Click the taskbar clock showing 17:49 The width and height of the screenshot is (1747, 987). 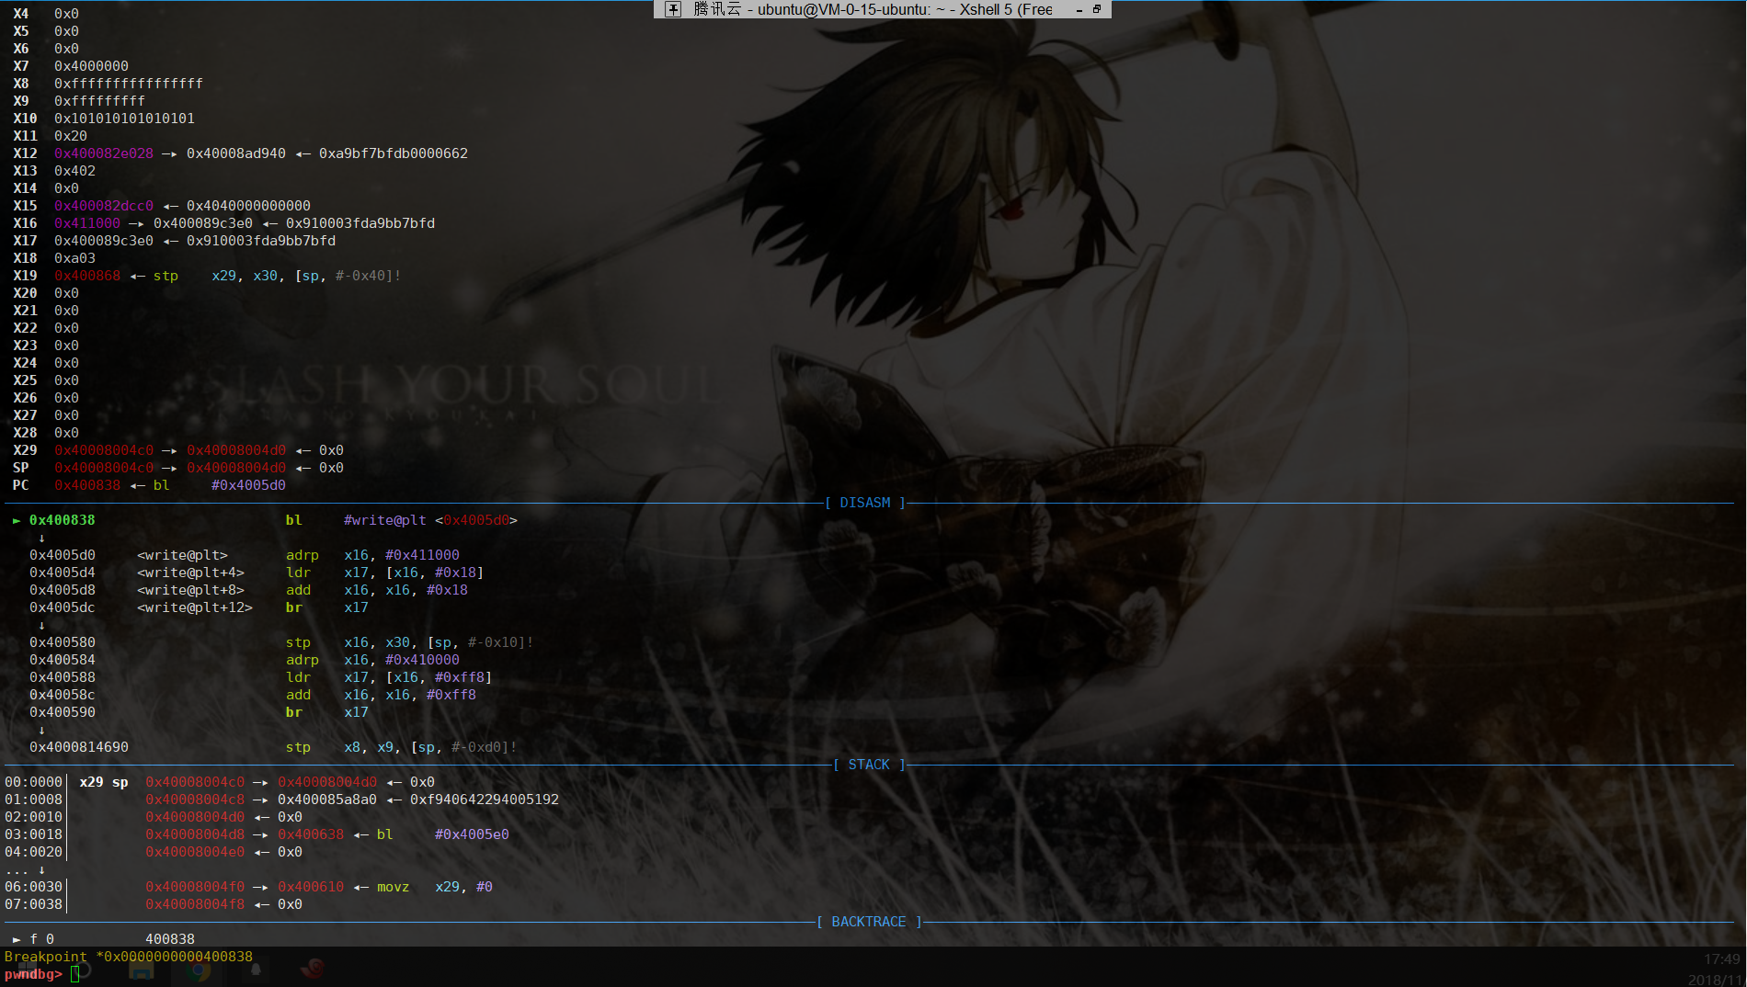pos(1721,959)
